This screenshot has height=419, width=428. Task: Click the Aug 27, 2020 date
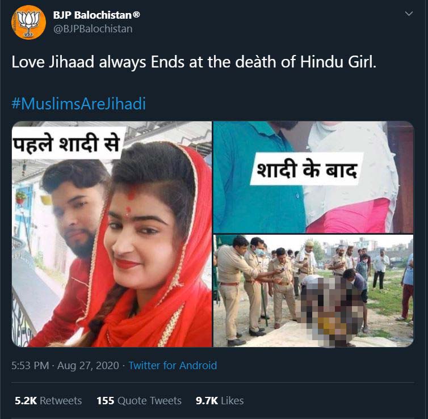[88, 366]
